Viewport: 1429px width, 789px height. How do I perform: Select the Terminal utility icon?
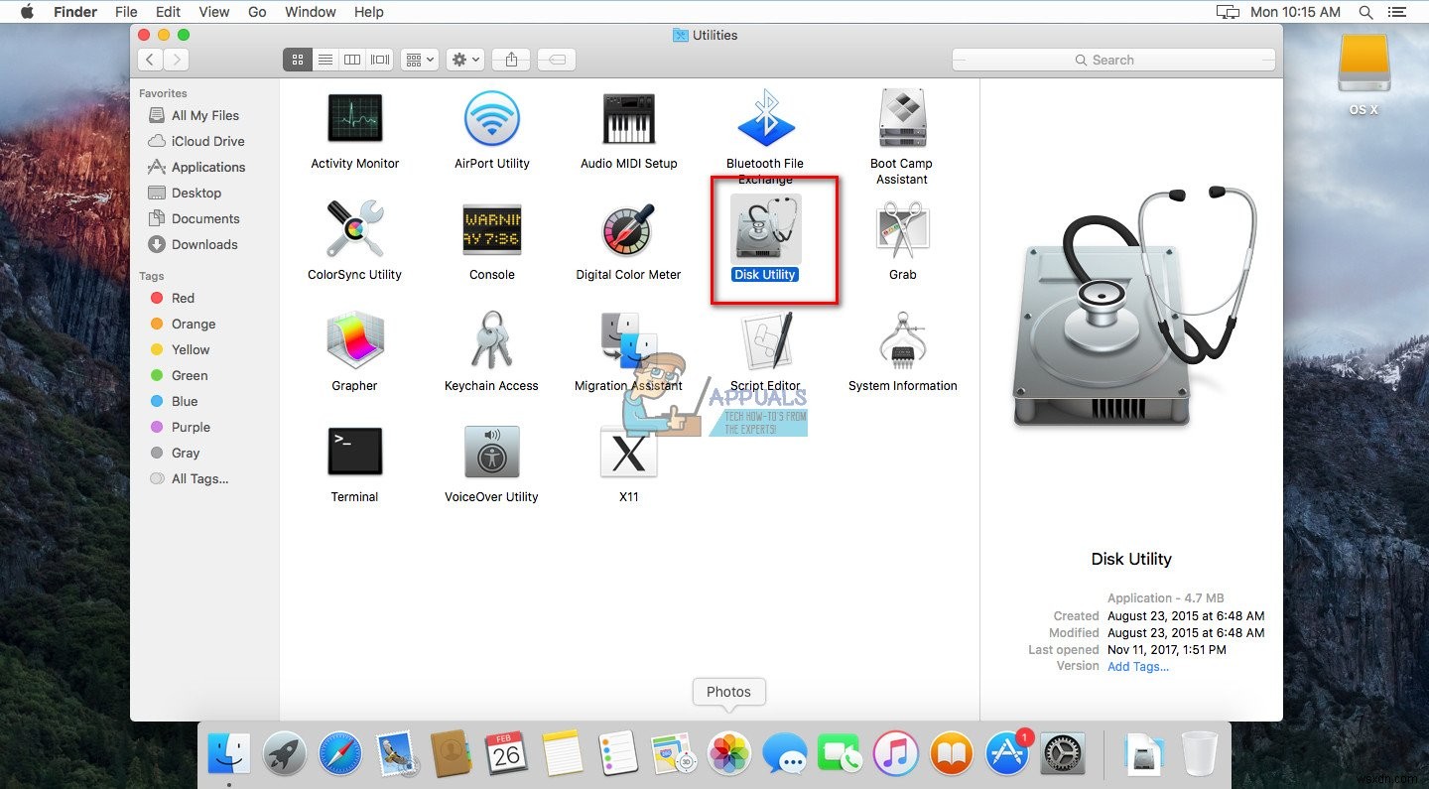click(354, 451)
